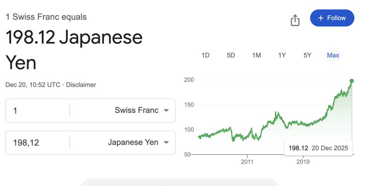Click the 198.12 chart tooltip

tap(318, 148)
